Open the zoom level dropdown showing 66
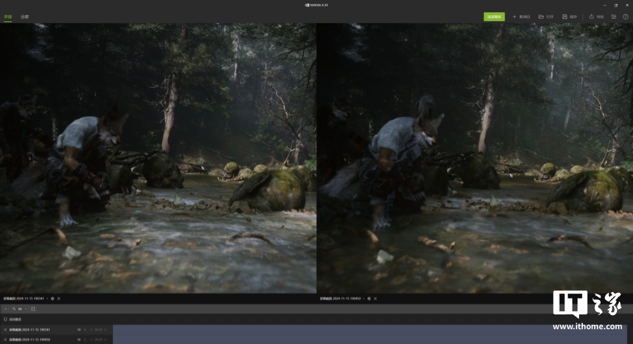 pyautogui.click(x=26, y=309)
